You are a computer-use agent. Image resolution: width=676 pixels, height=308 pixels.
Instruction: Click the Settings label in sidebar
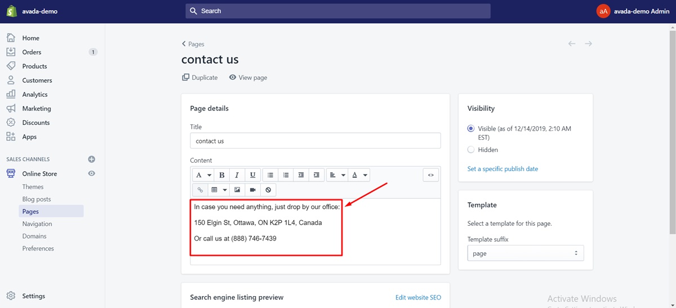[x=34, y=296]
